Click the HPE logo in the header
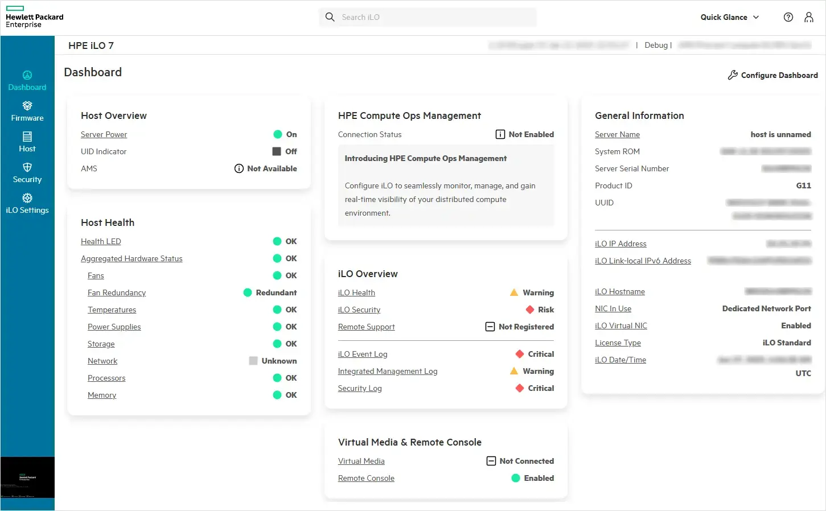This screenshot has width=826, height=511. 34,17
